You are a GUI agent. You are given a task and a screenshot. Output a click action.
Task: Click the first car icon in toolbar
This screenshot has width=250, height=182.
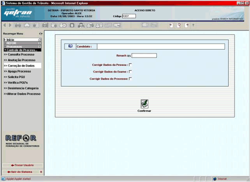[x=18, y=25]
